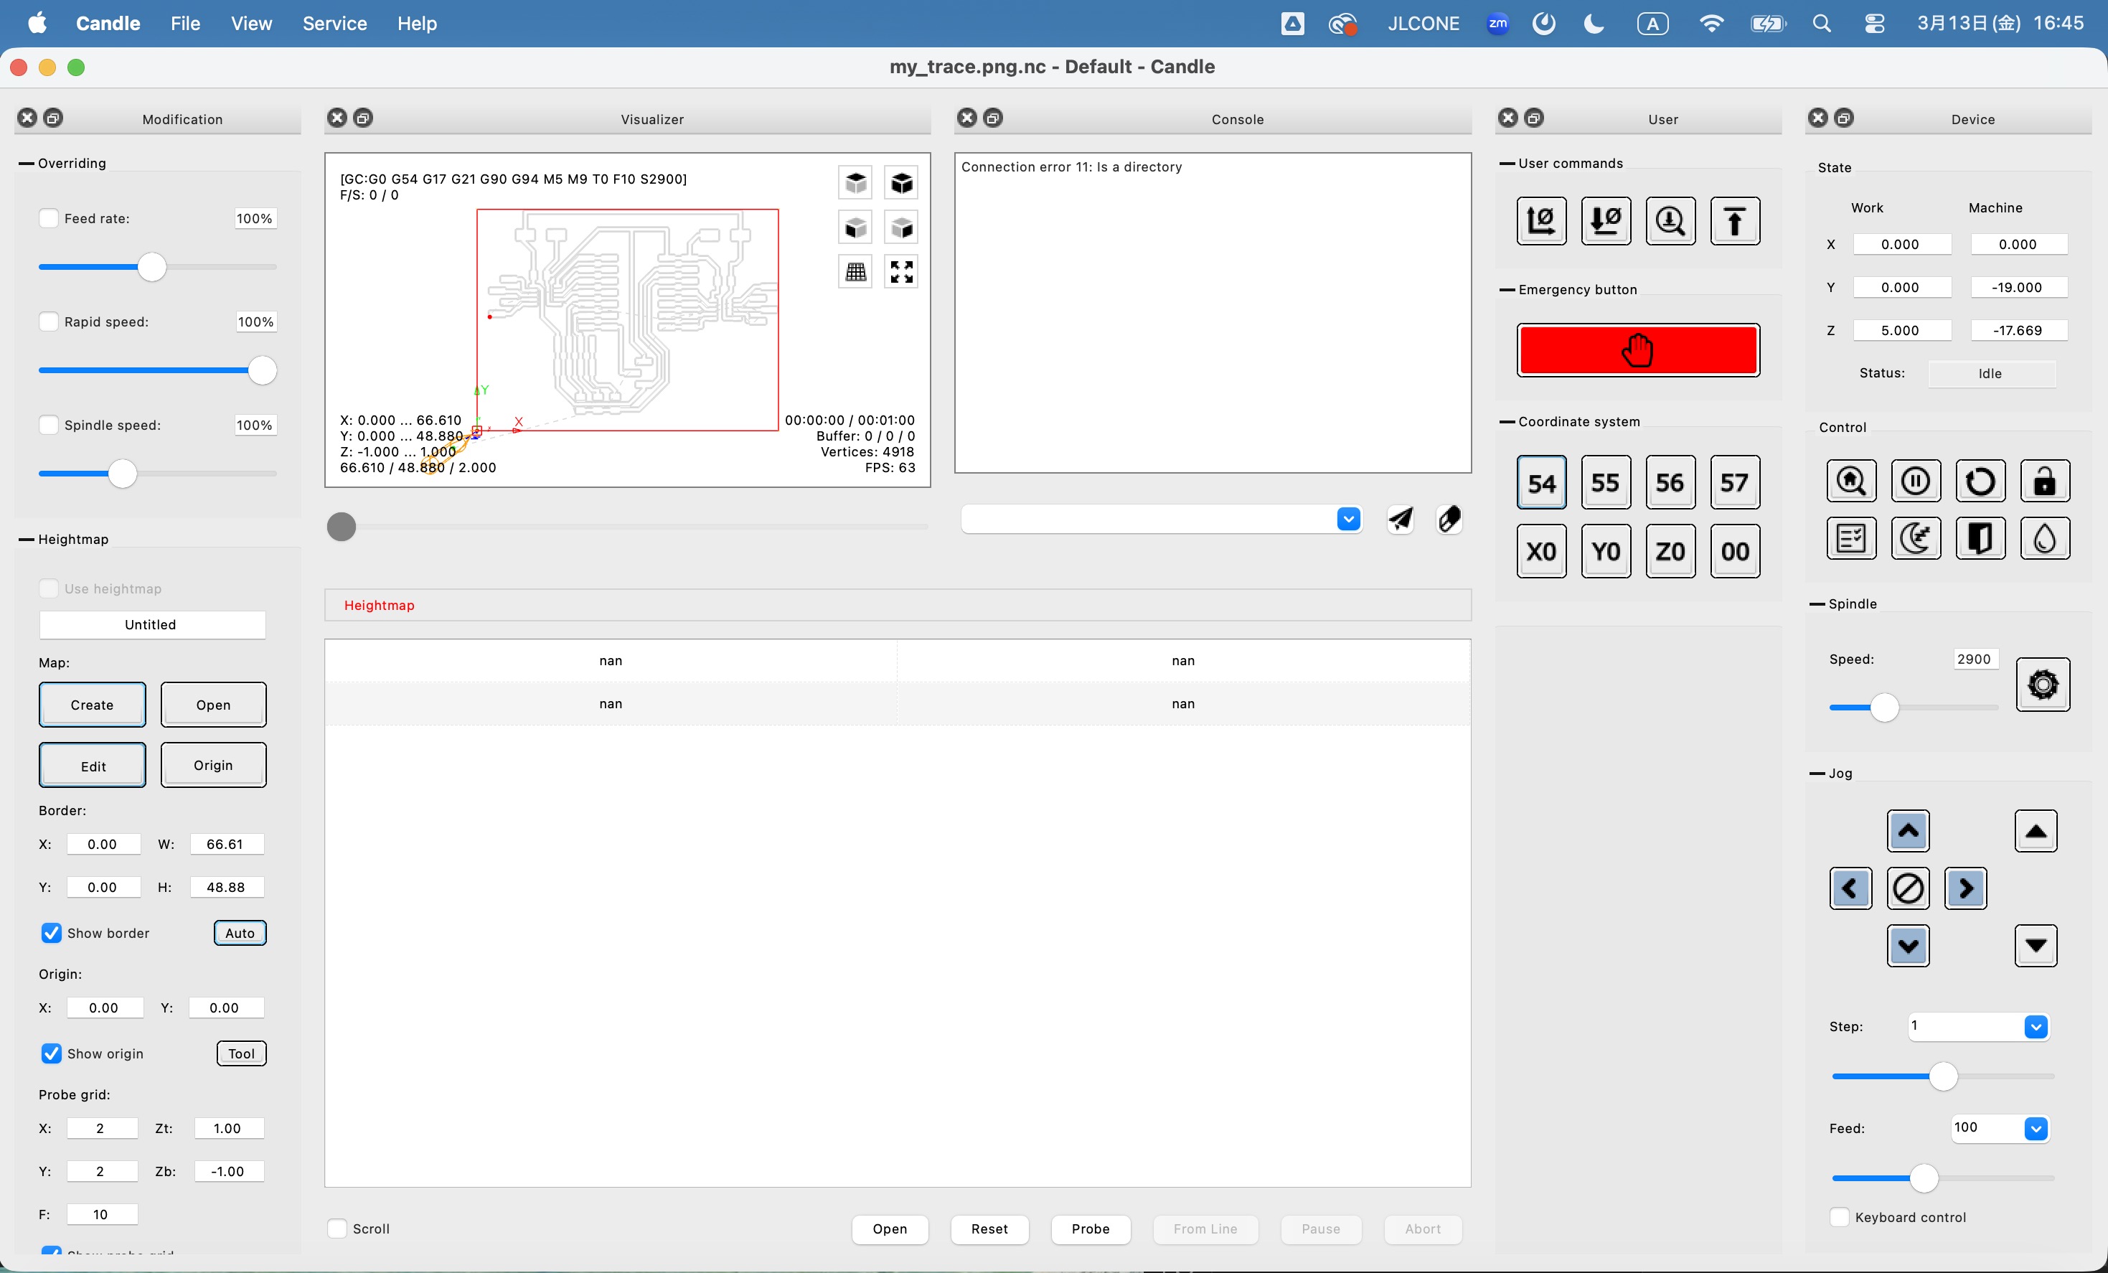The image size is (2108, 1273).
Task: Zero the X axis with X0
Action: [1540, 552]
